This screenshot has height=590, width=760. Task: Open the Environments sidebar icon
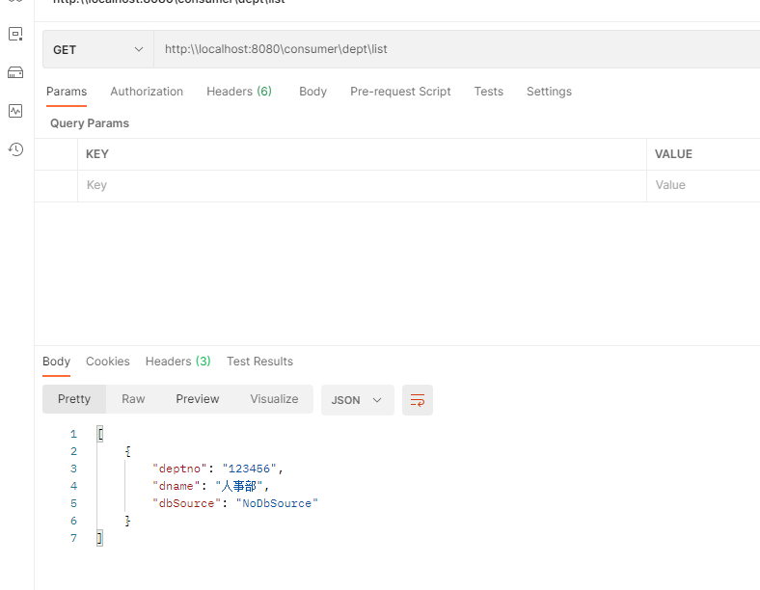(15, 34)
